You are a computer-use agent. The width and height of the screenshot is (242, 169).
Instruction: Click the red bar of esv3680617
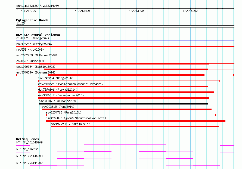(x=123, y=98)
